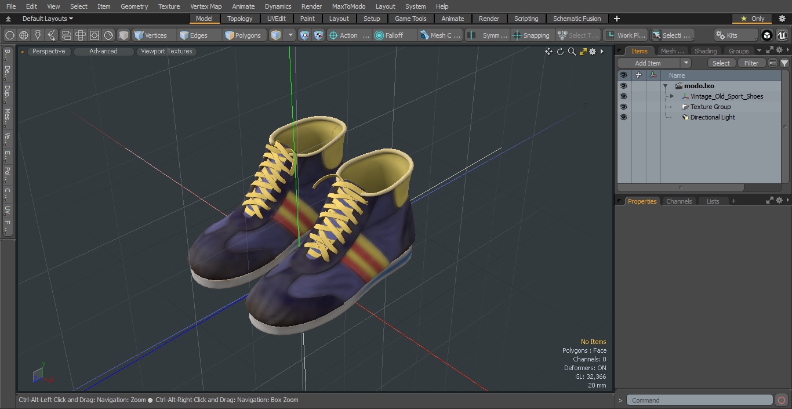Click the second selection-set colored cube icon
The height and width of the screenshot is (409, 792).
pyautogui.click(x=319, y=35)
